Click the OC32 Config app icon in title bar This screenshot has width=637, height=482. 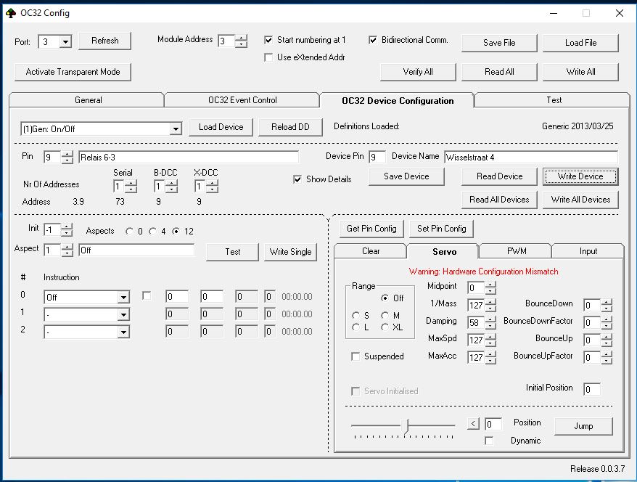11,12
